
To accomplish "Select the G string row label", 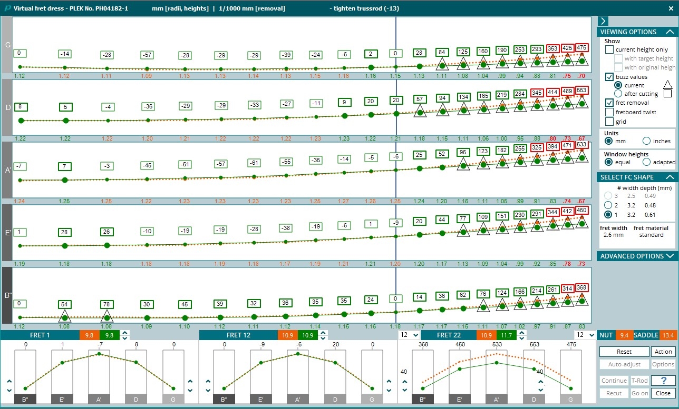I will click(x=7, y=45).
